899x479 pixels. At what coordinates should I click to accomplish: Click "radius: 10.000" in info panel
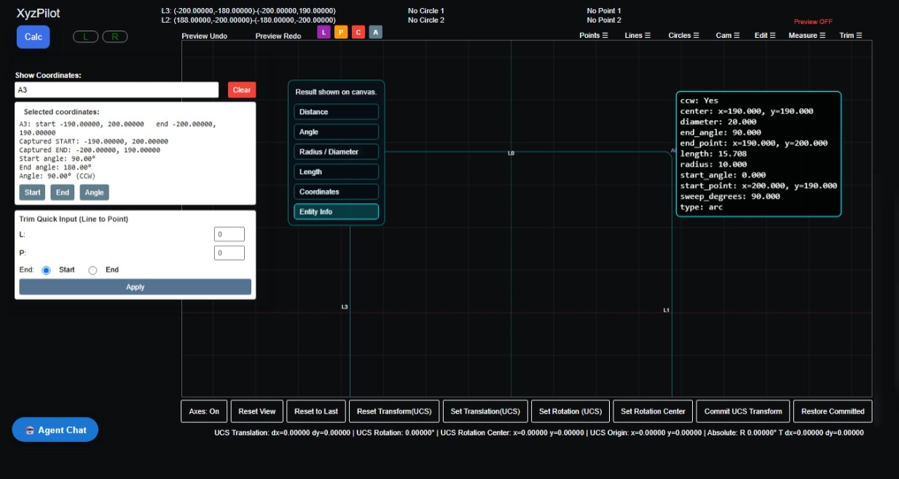pos(713,165)
